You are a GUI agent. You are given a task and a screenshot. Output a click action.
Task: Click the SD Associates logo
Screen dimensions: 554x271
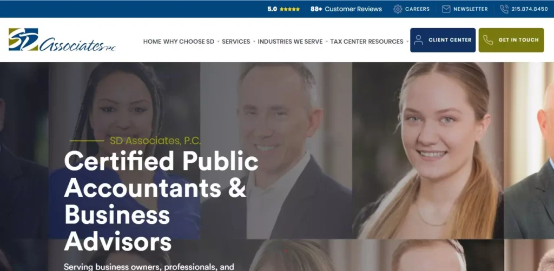(62, 40)
